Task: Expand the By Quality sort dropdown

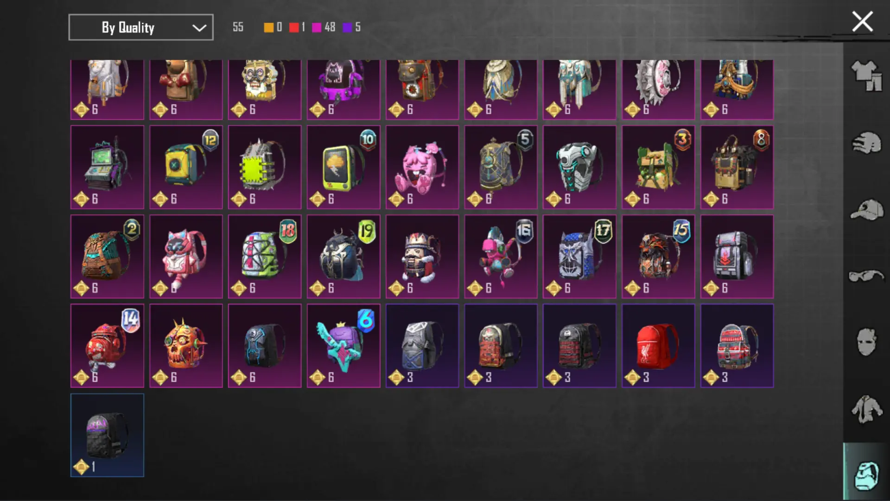Action: coord(141,27)
